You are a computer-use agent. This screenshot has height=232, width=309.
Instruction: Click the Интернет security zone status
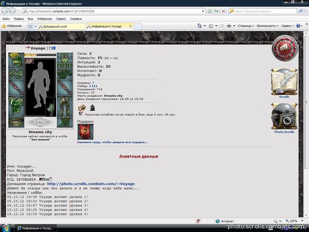tap(225, 221)
